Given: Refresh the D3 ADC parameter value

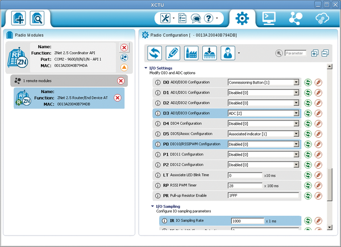Looking at the screenshot, I should pyautogui.click(x=308, y=114).
